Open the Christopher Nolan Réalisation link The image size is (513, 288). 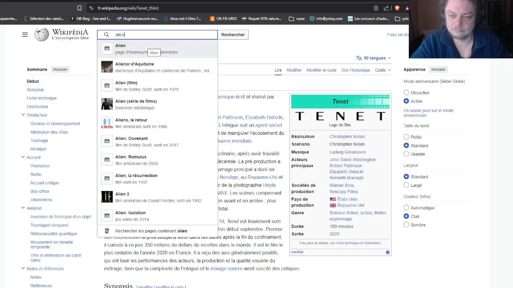click(347, 136)
